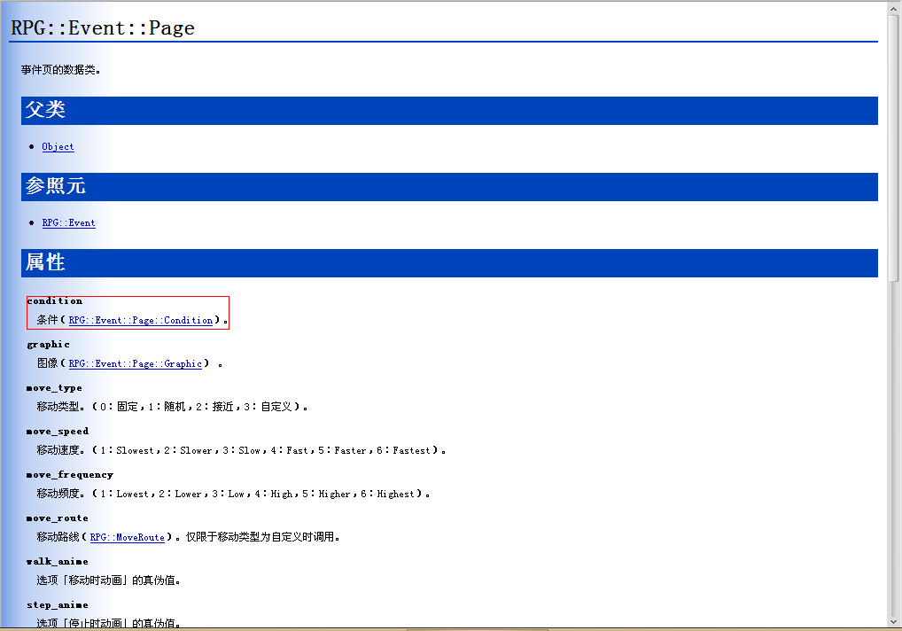Click the 父类 section header
Image resolution: width=902 pixels, height=631 pixels.
coord(449,111)
